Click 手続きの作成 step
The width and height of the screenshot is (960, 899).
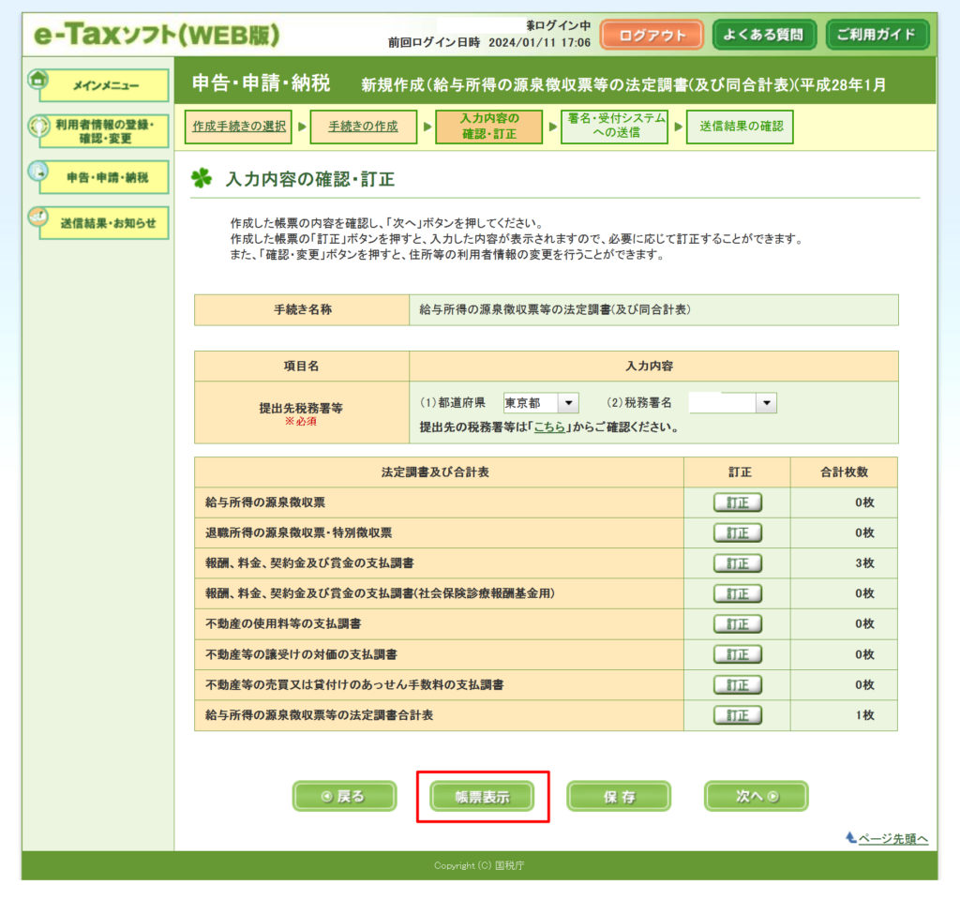pos(362,127)
